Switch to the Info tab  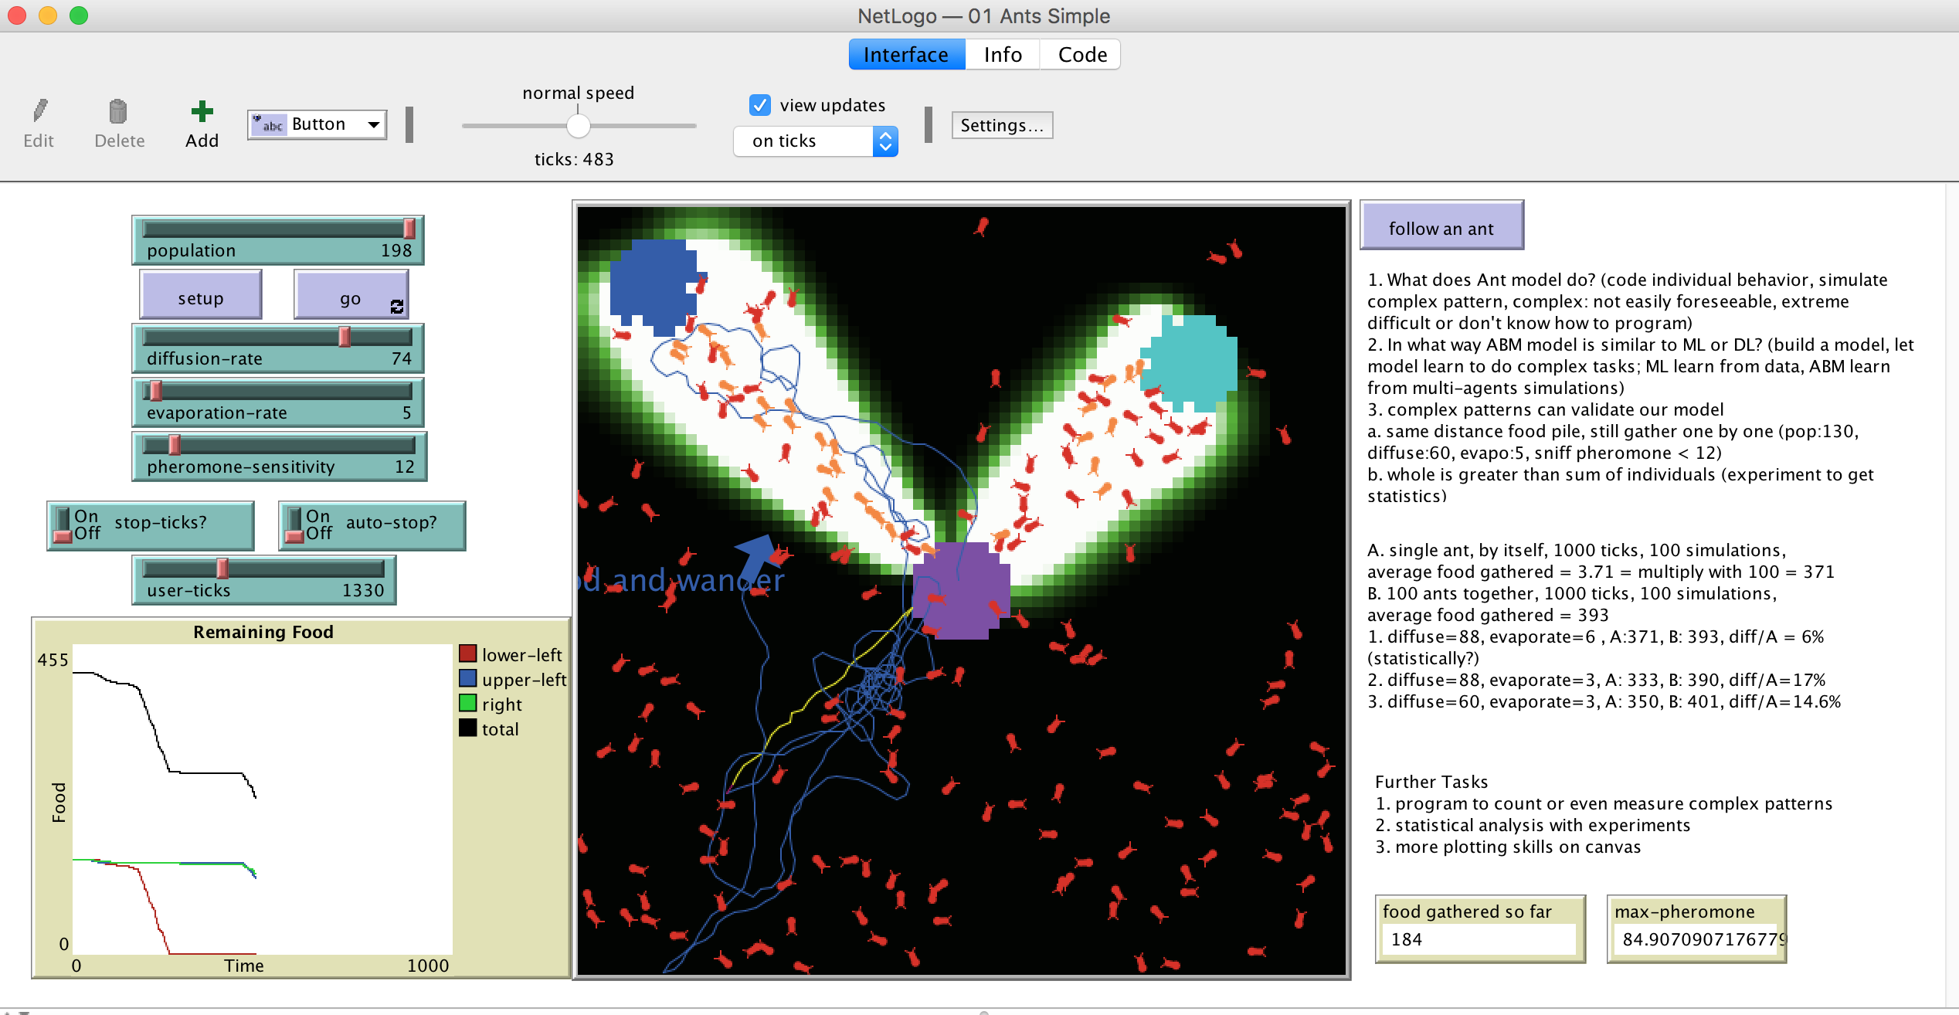[1002, 55]
